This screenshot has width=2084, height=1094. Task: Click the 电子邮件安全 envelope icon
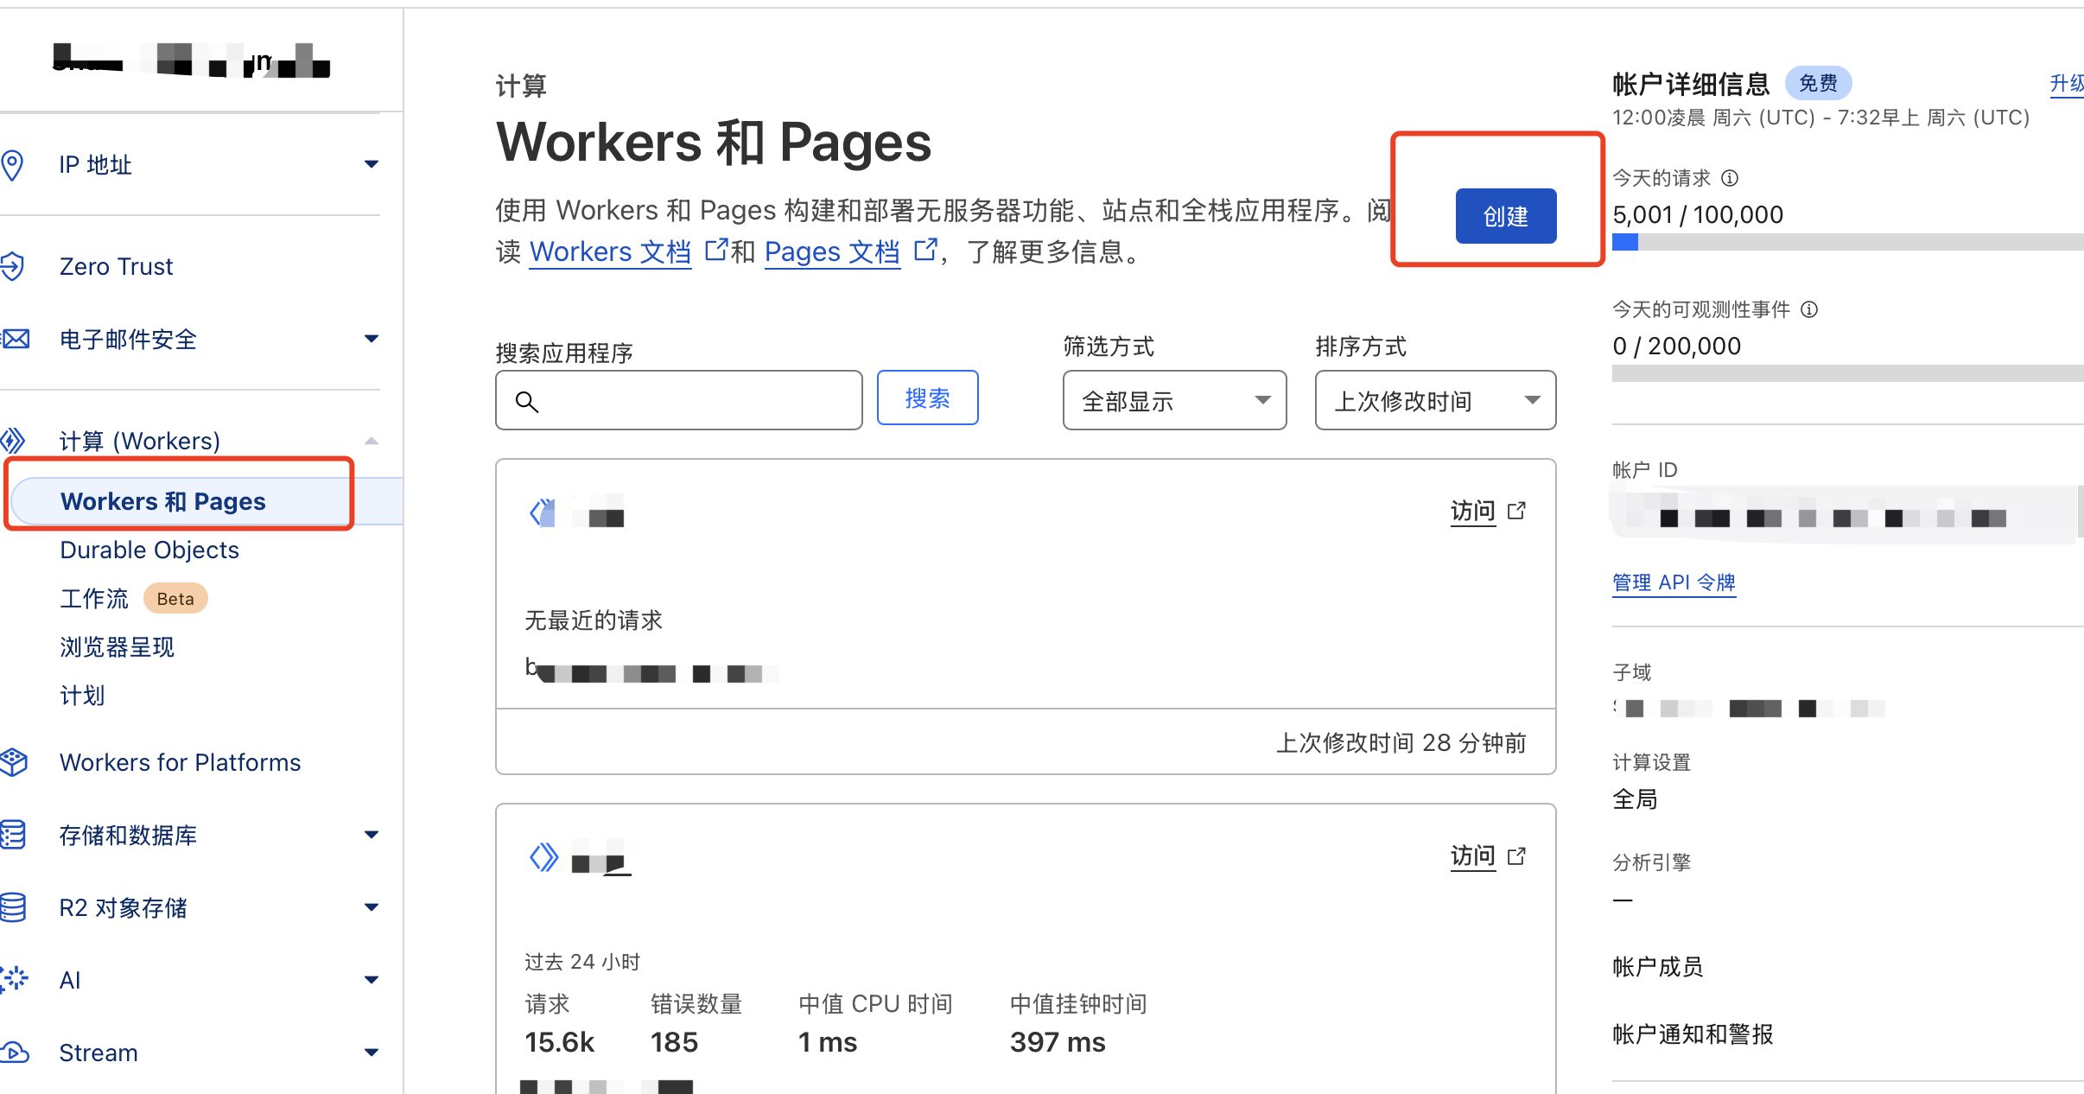tap(15, 339)
